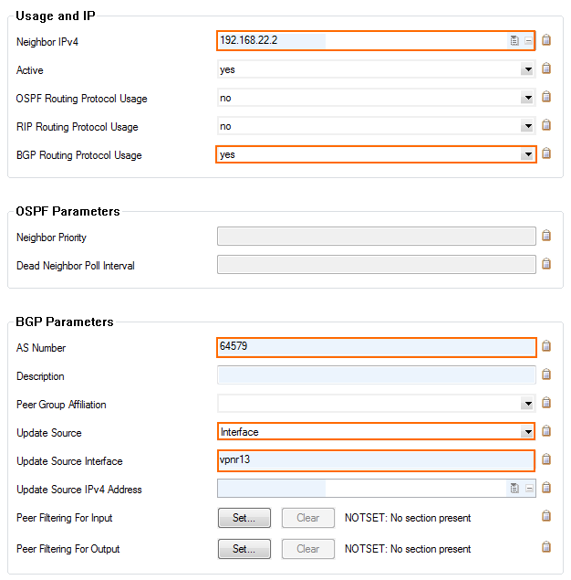Click Clear button for Peer Filtering For Output

coord(308,549)
